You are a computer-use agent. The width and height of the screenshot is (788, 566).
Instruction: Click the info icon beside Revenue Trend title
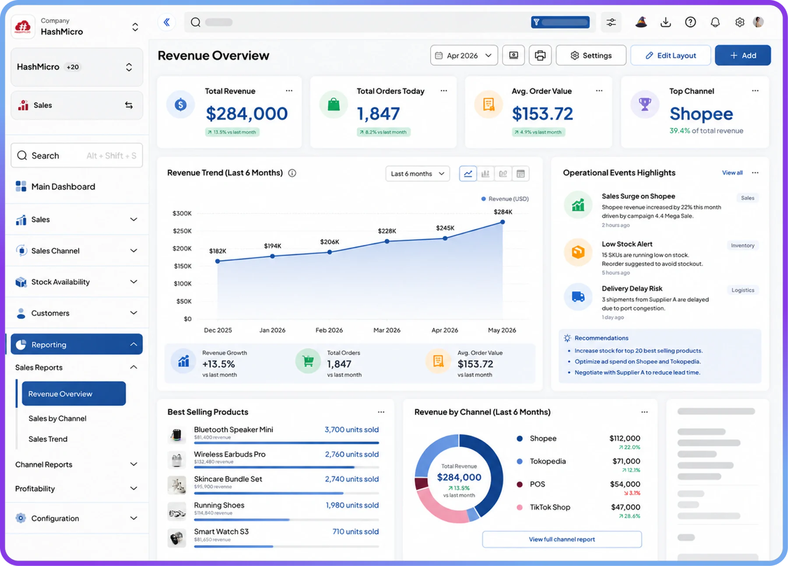(292, 173)
